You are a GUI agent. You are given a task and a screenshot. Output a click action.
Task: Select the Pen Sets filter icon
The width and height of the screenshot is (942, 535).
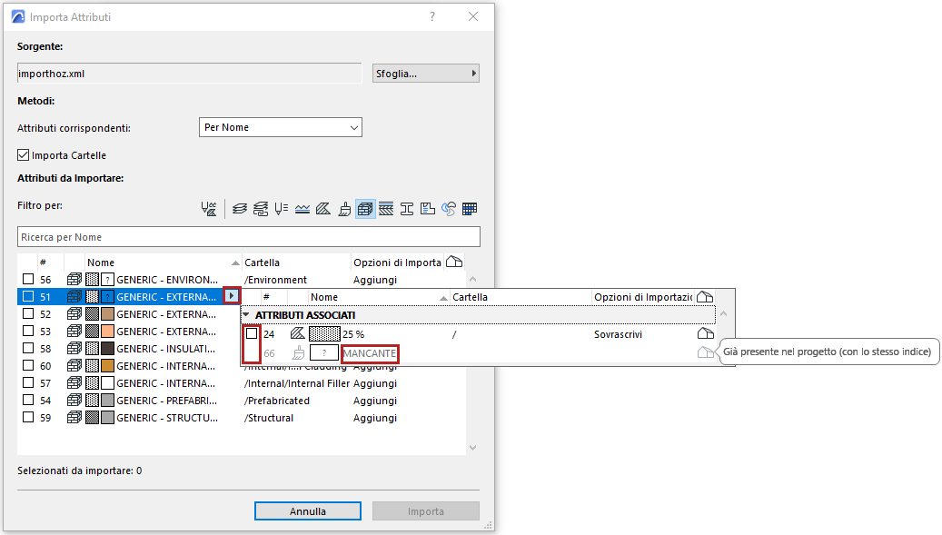(x=283, y=208)
